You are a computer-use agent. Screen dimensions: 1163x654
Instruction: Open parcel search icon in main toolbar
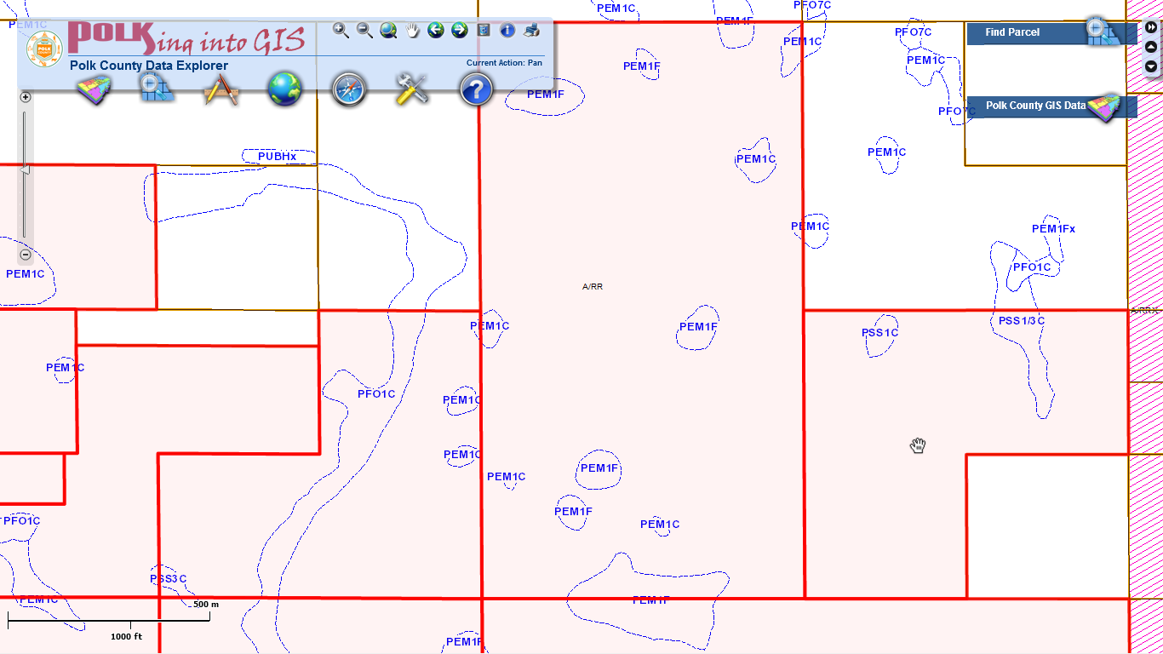[158, 89]
